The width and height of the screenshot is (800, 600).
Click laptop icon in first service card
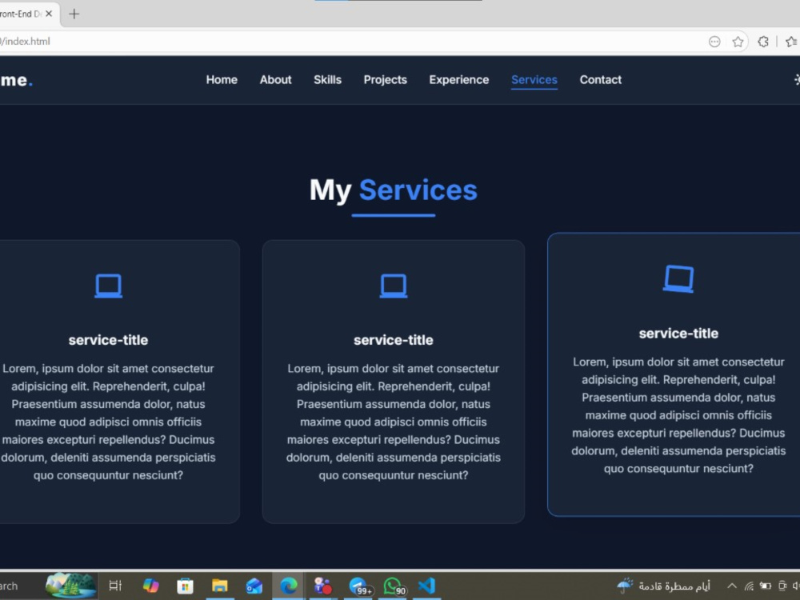[108, 286]
